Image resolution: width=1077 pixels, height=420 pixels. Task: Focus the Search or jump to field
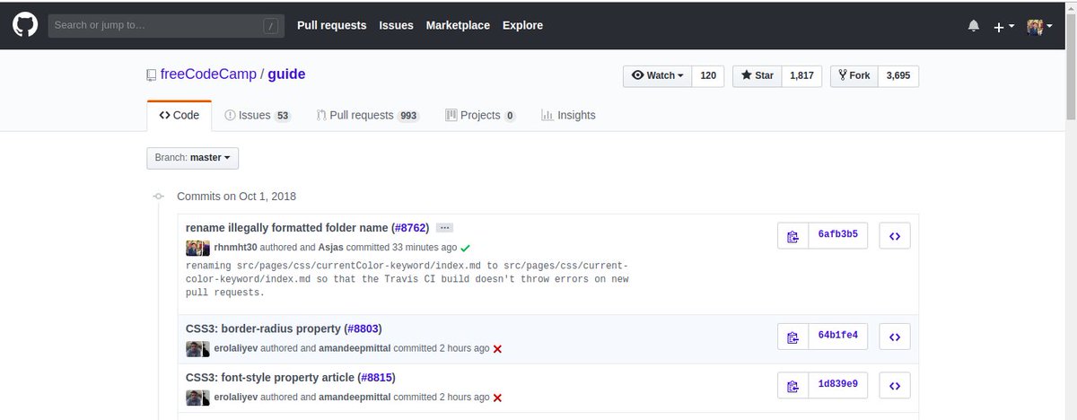pos(164,25)
